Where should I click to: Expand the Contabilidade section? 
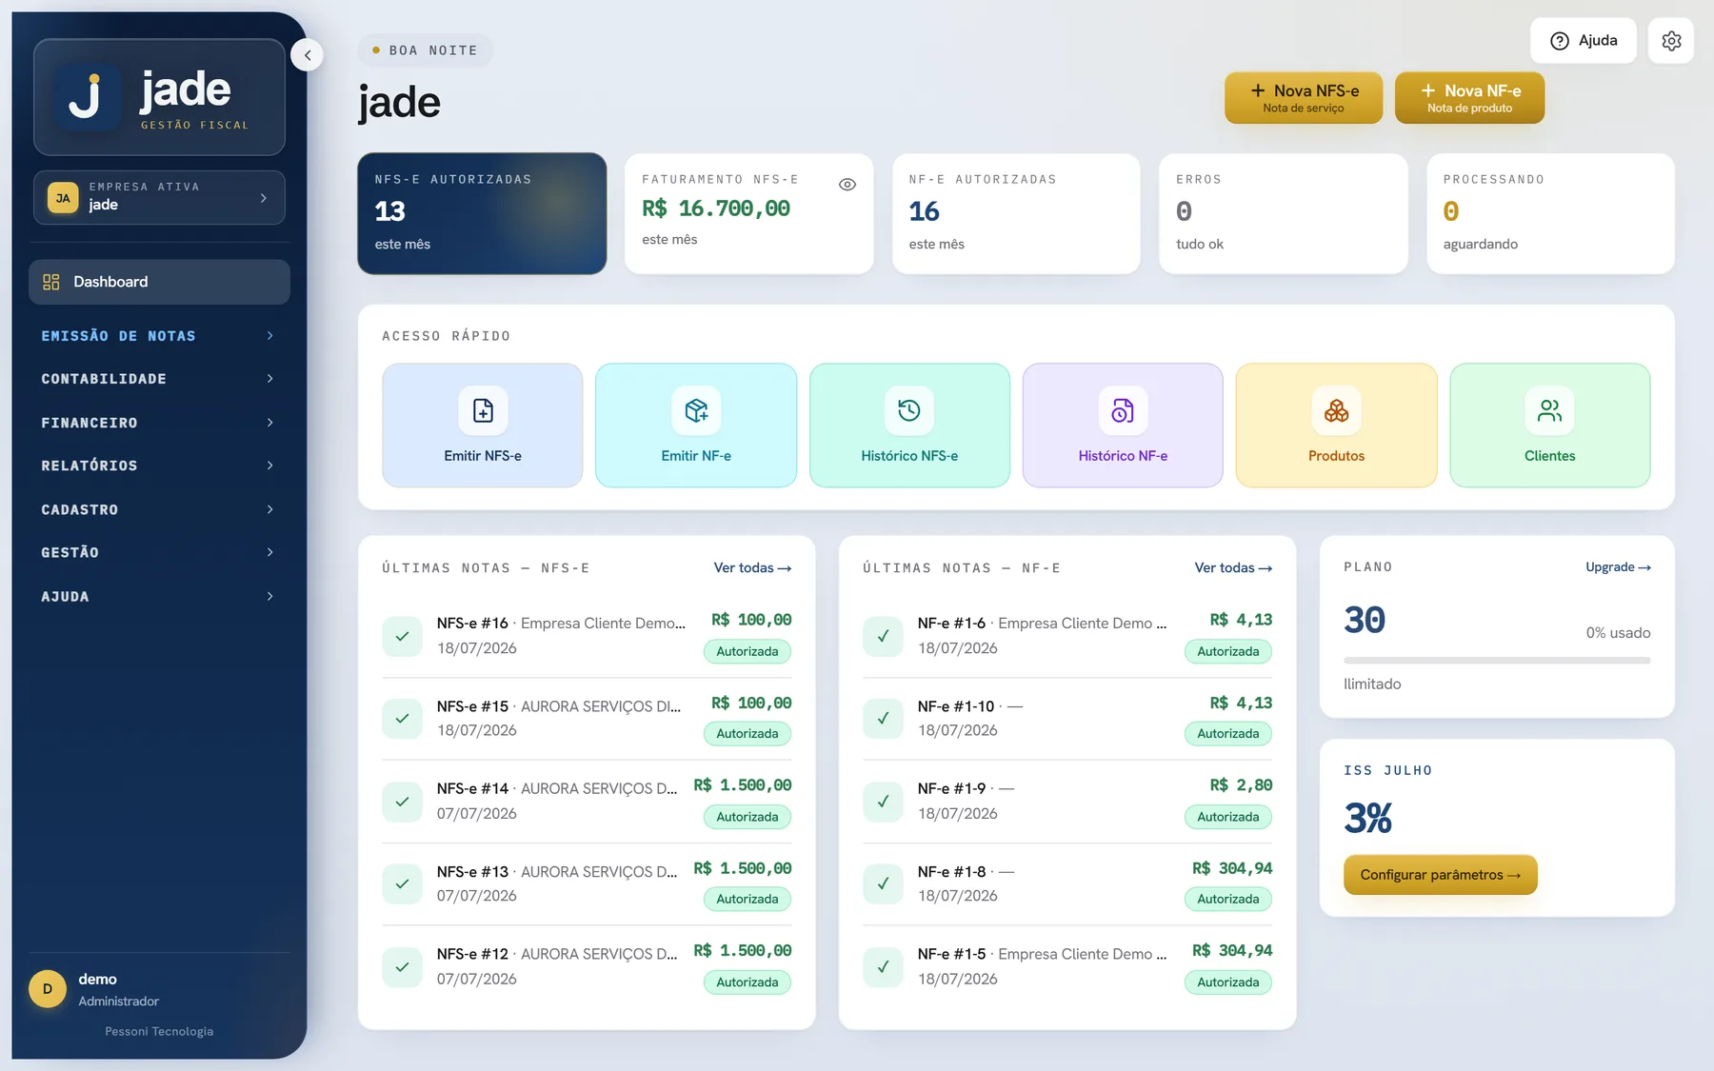(159, 379)
